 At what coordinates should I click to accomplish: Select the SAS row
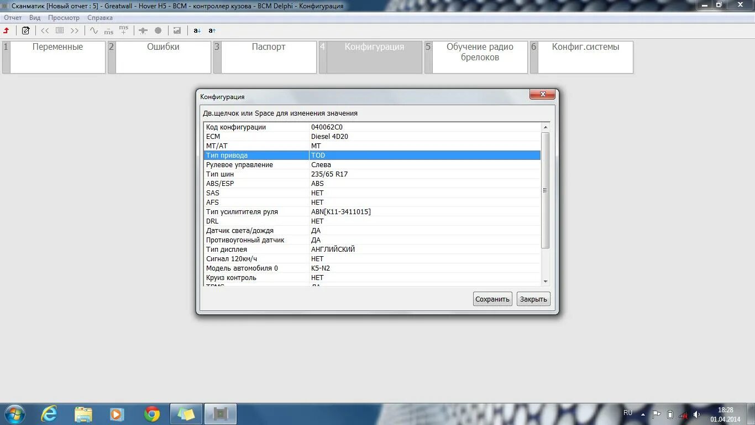(x=372, y=193)
